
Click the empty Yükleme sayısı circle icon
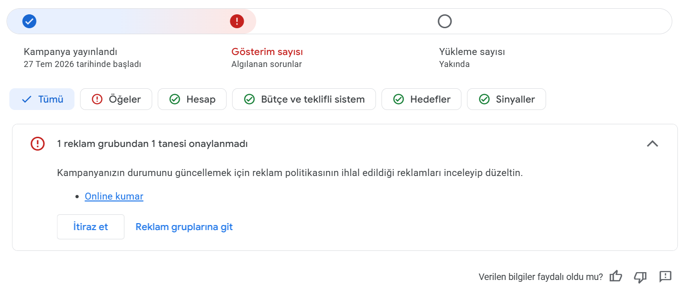coord(445,21)
